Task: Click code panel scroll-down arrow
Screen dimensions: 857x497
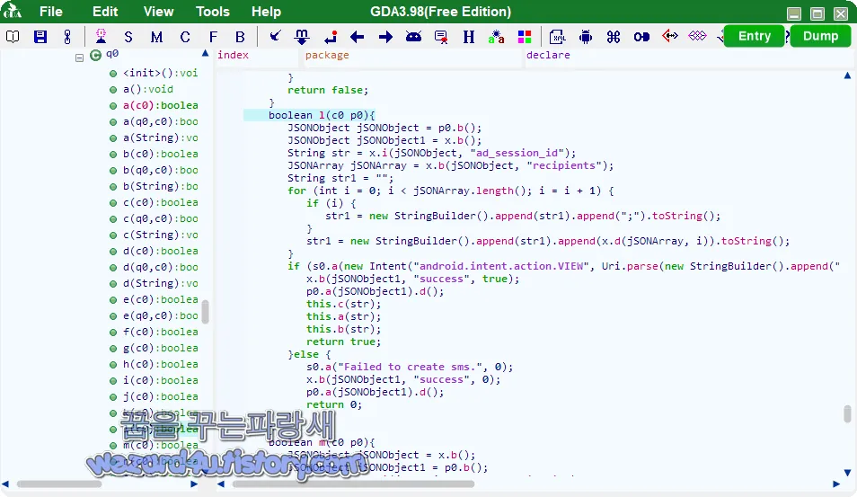Action: pos(847,473)
